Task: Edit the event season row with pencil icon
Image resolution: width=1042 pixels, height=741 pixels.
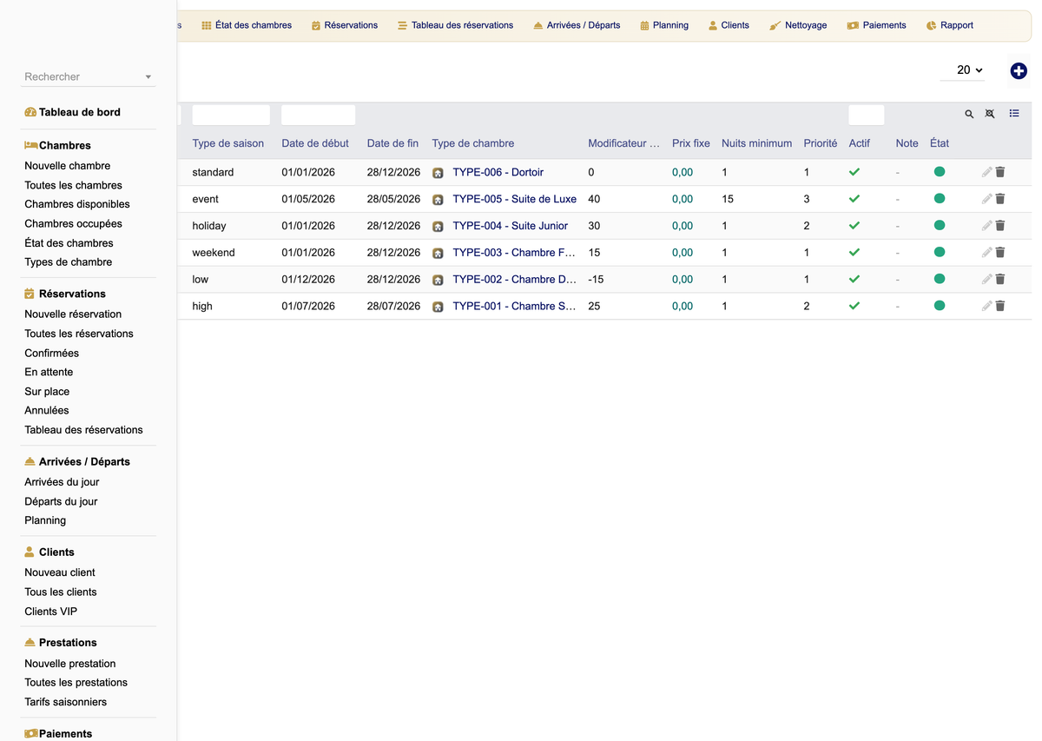Action: 986,199
